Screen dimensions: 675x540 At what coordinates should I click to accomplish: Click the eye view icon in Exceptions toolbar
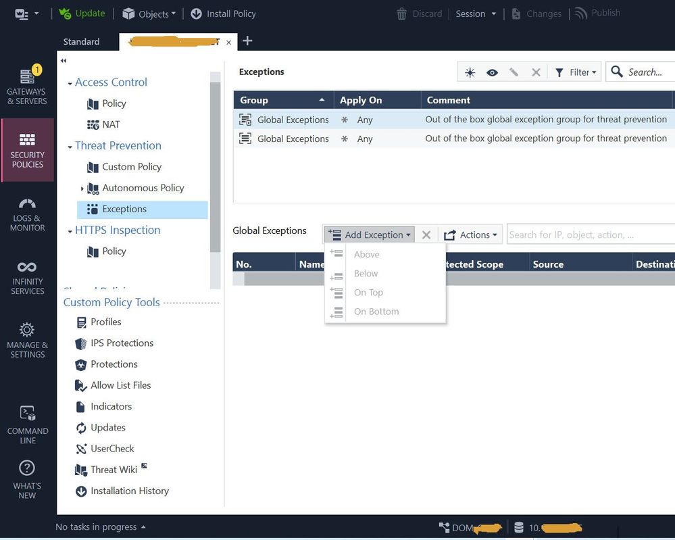click(x=492, y=72)
